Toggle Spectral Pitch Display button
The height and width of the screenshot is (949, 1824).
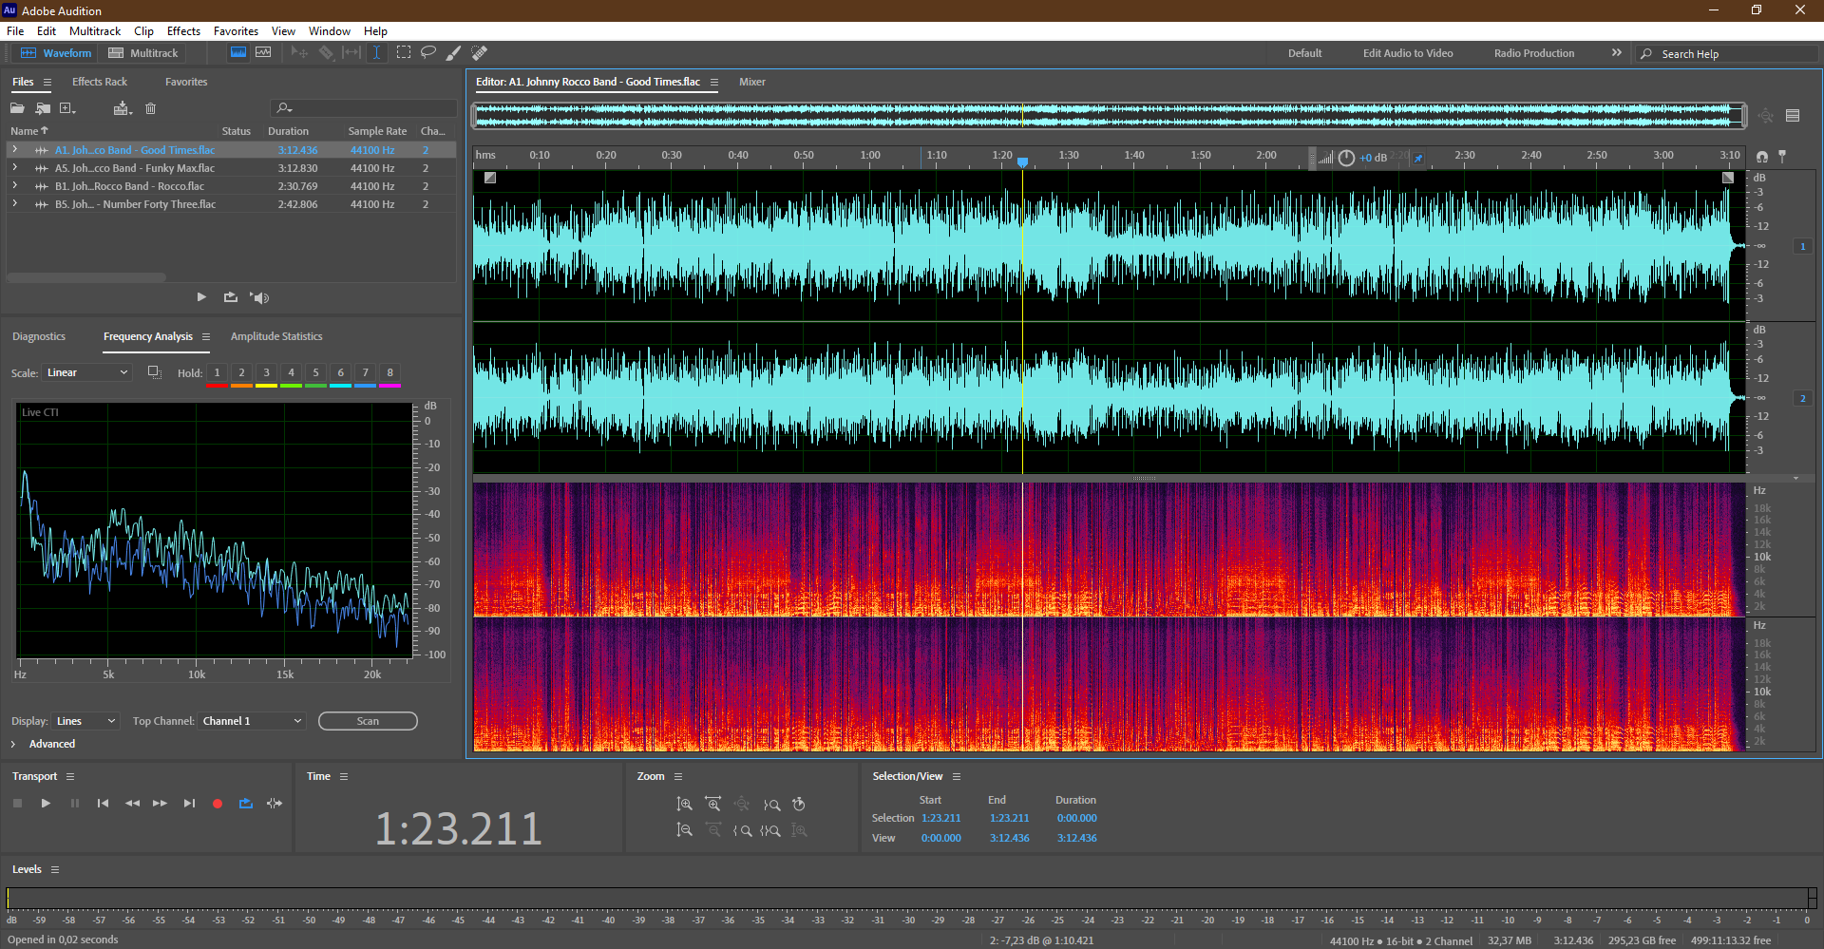tap(263, 53)
